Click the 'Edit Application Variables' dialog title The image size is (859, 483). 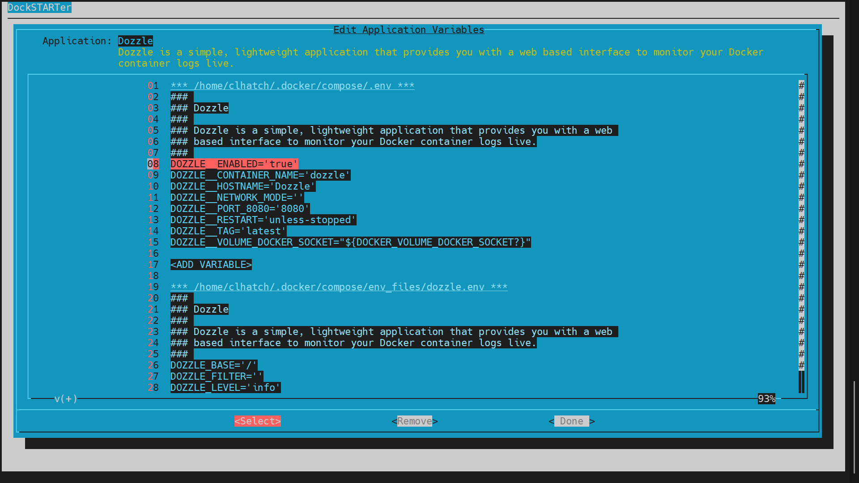pyautogui.click(x=409, y=30)
